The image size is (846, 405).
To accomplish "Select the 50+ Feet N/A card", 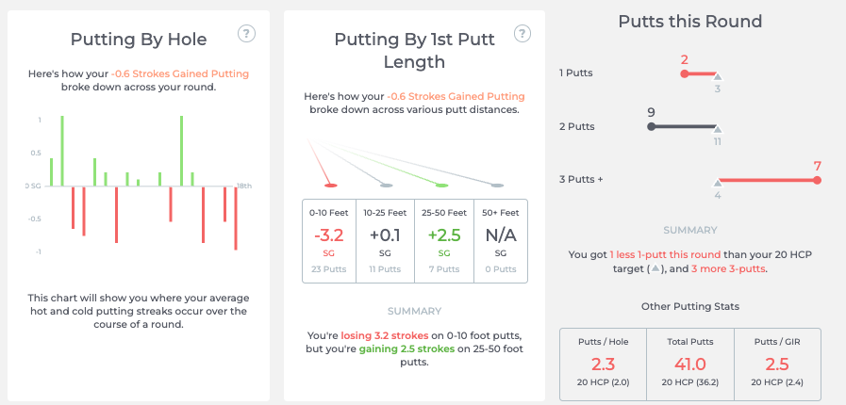I will (499, 241).
